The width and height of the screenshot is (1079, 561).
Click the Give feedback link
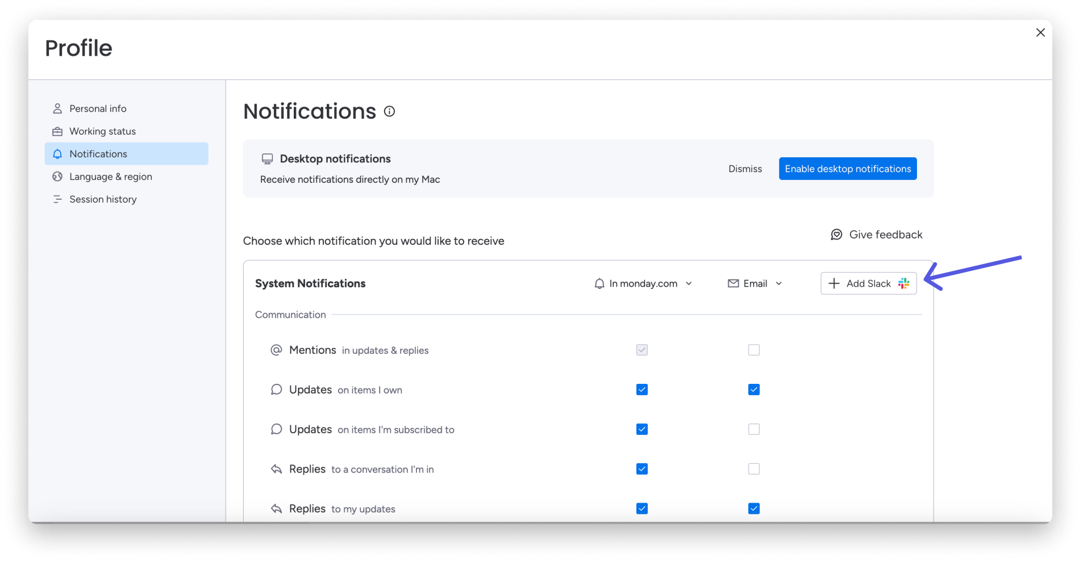[876, 235]
